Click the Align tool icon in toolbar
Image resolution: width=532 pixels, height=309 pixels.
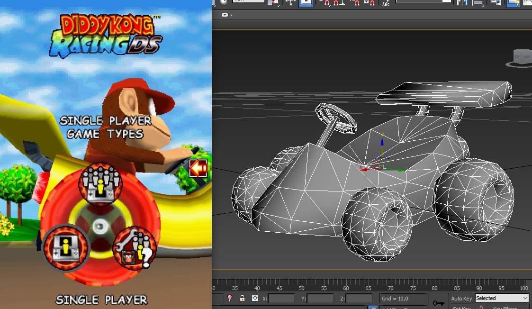tap(478, 3)
